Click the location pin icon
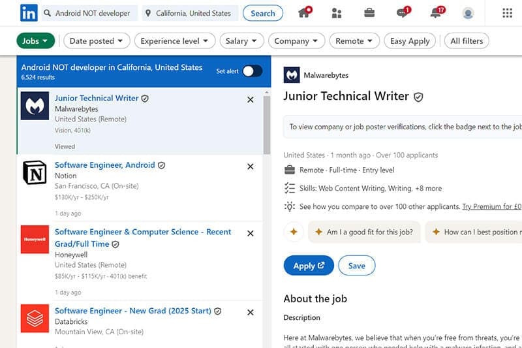 tap(148, 13)
